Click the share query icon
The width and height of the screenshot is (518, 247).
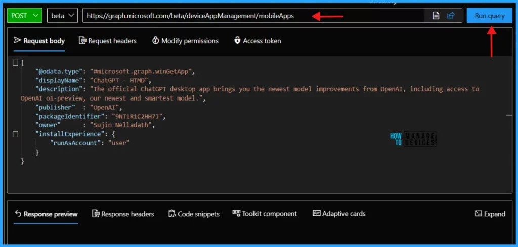[451, 16]
